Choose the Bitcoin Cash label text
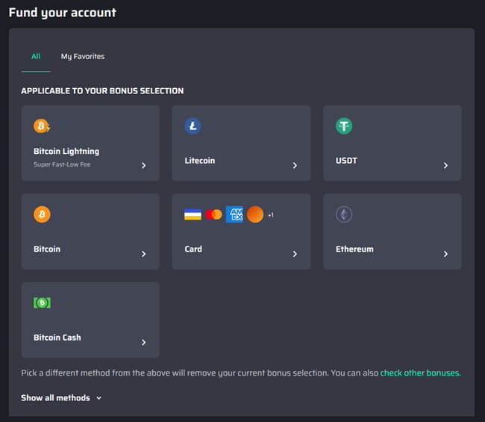The height and width of the screenshot is (422, 485). (57, 338)
